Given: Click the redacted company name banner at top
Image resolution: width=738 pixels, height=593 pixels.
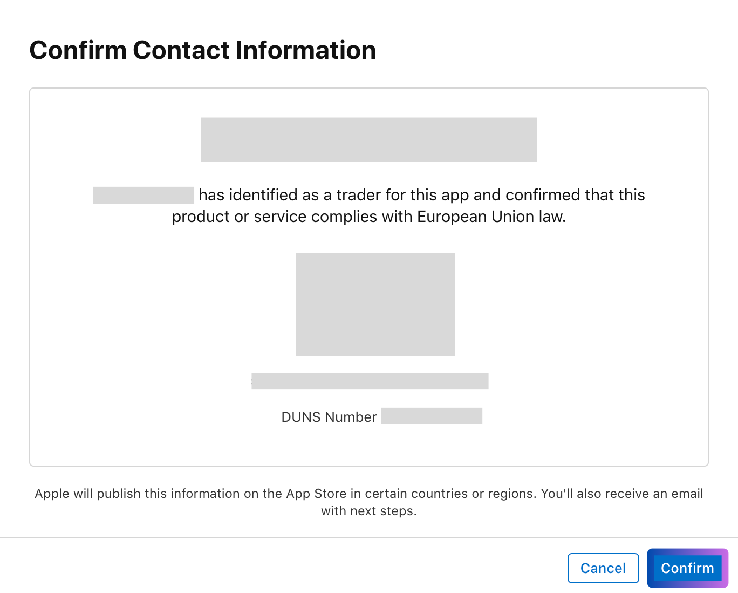Looking at the screenshot, I should pos(368,139).
